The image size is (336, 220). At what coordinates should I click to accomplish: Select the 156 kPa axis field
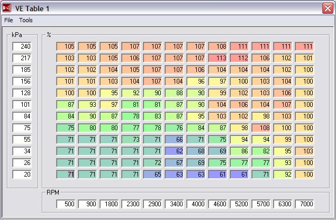pos(22,81)
